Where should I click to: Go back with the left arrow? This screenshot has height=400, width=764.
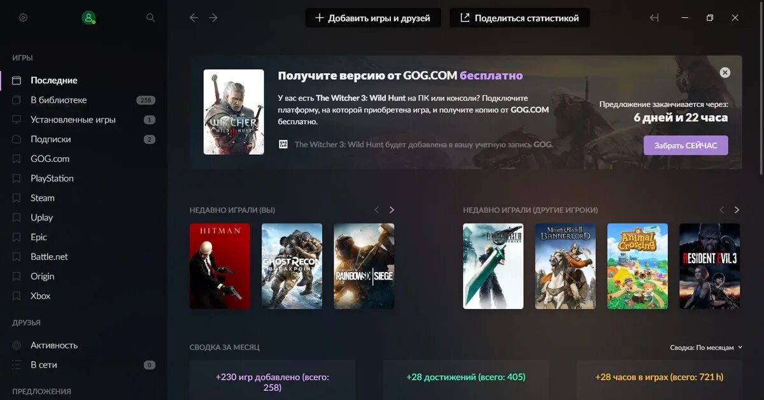pos(194,18)
